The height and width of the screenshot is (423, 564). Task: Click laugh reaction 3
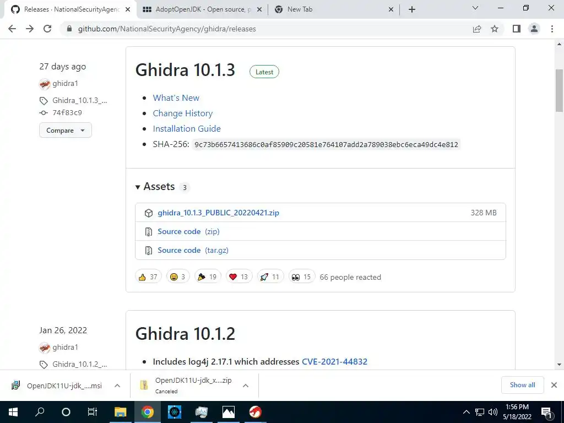pos(178,276)
